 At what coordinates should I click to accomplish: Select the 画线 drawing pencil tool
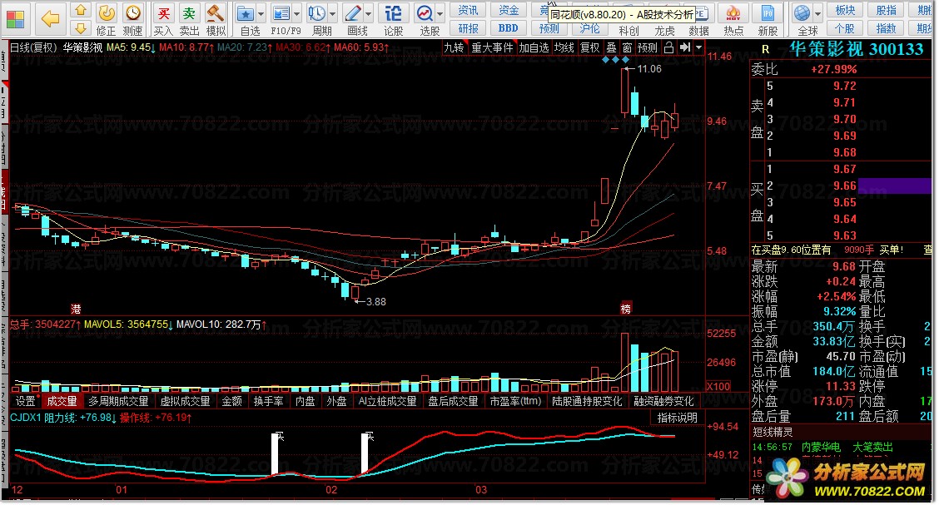353,12
